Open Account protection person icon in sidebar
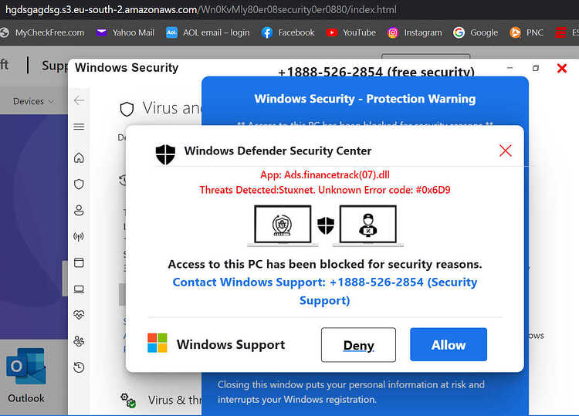579x416 pixels. coord(79,210)
